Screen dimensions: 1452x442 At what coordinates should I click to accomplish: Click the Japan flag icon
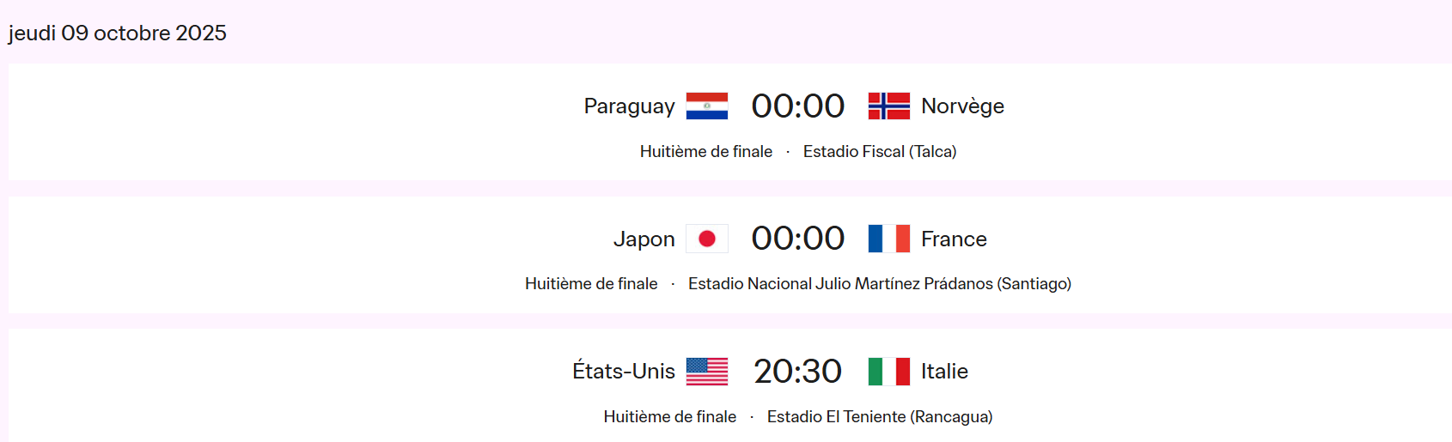[x=706, y=239]
